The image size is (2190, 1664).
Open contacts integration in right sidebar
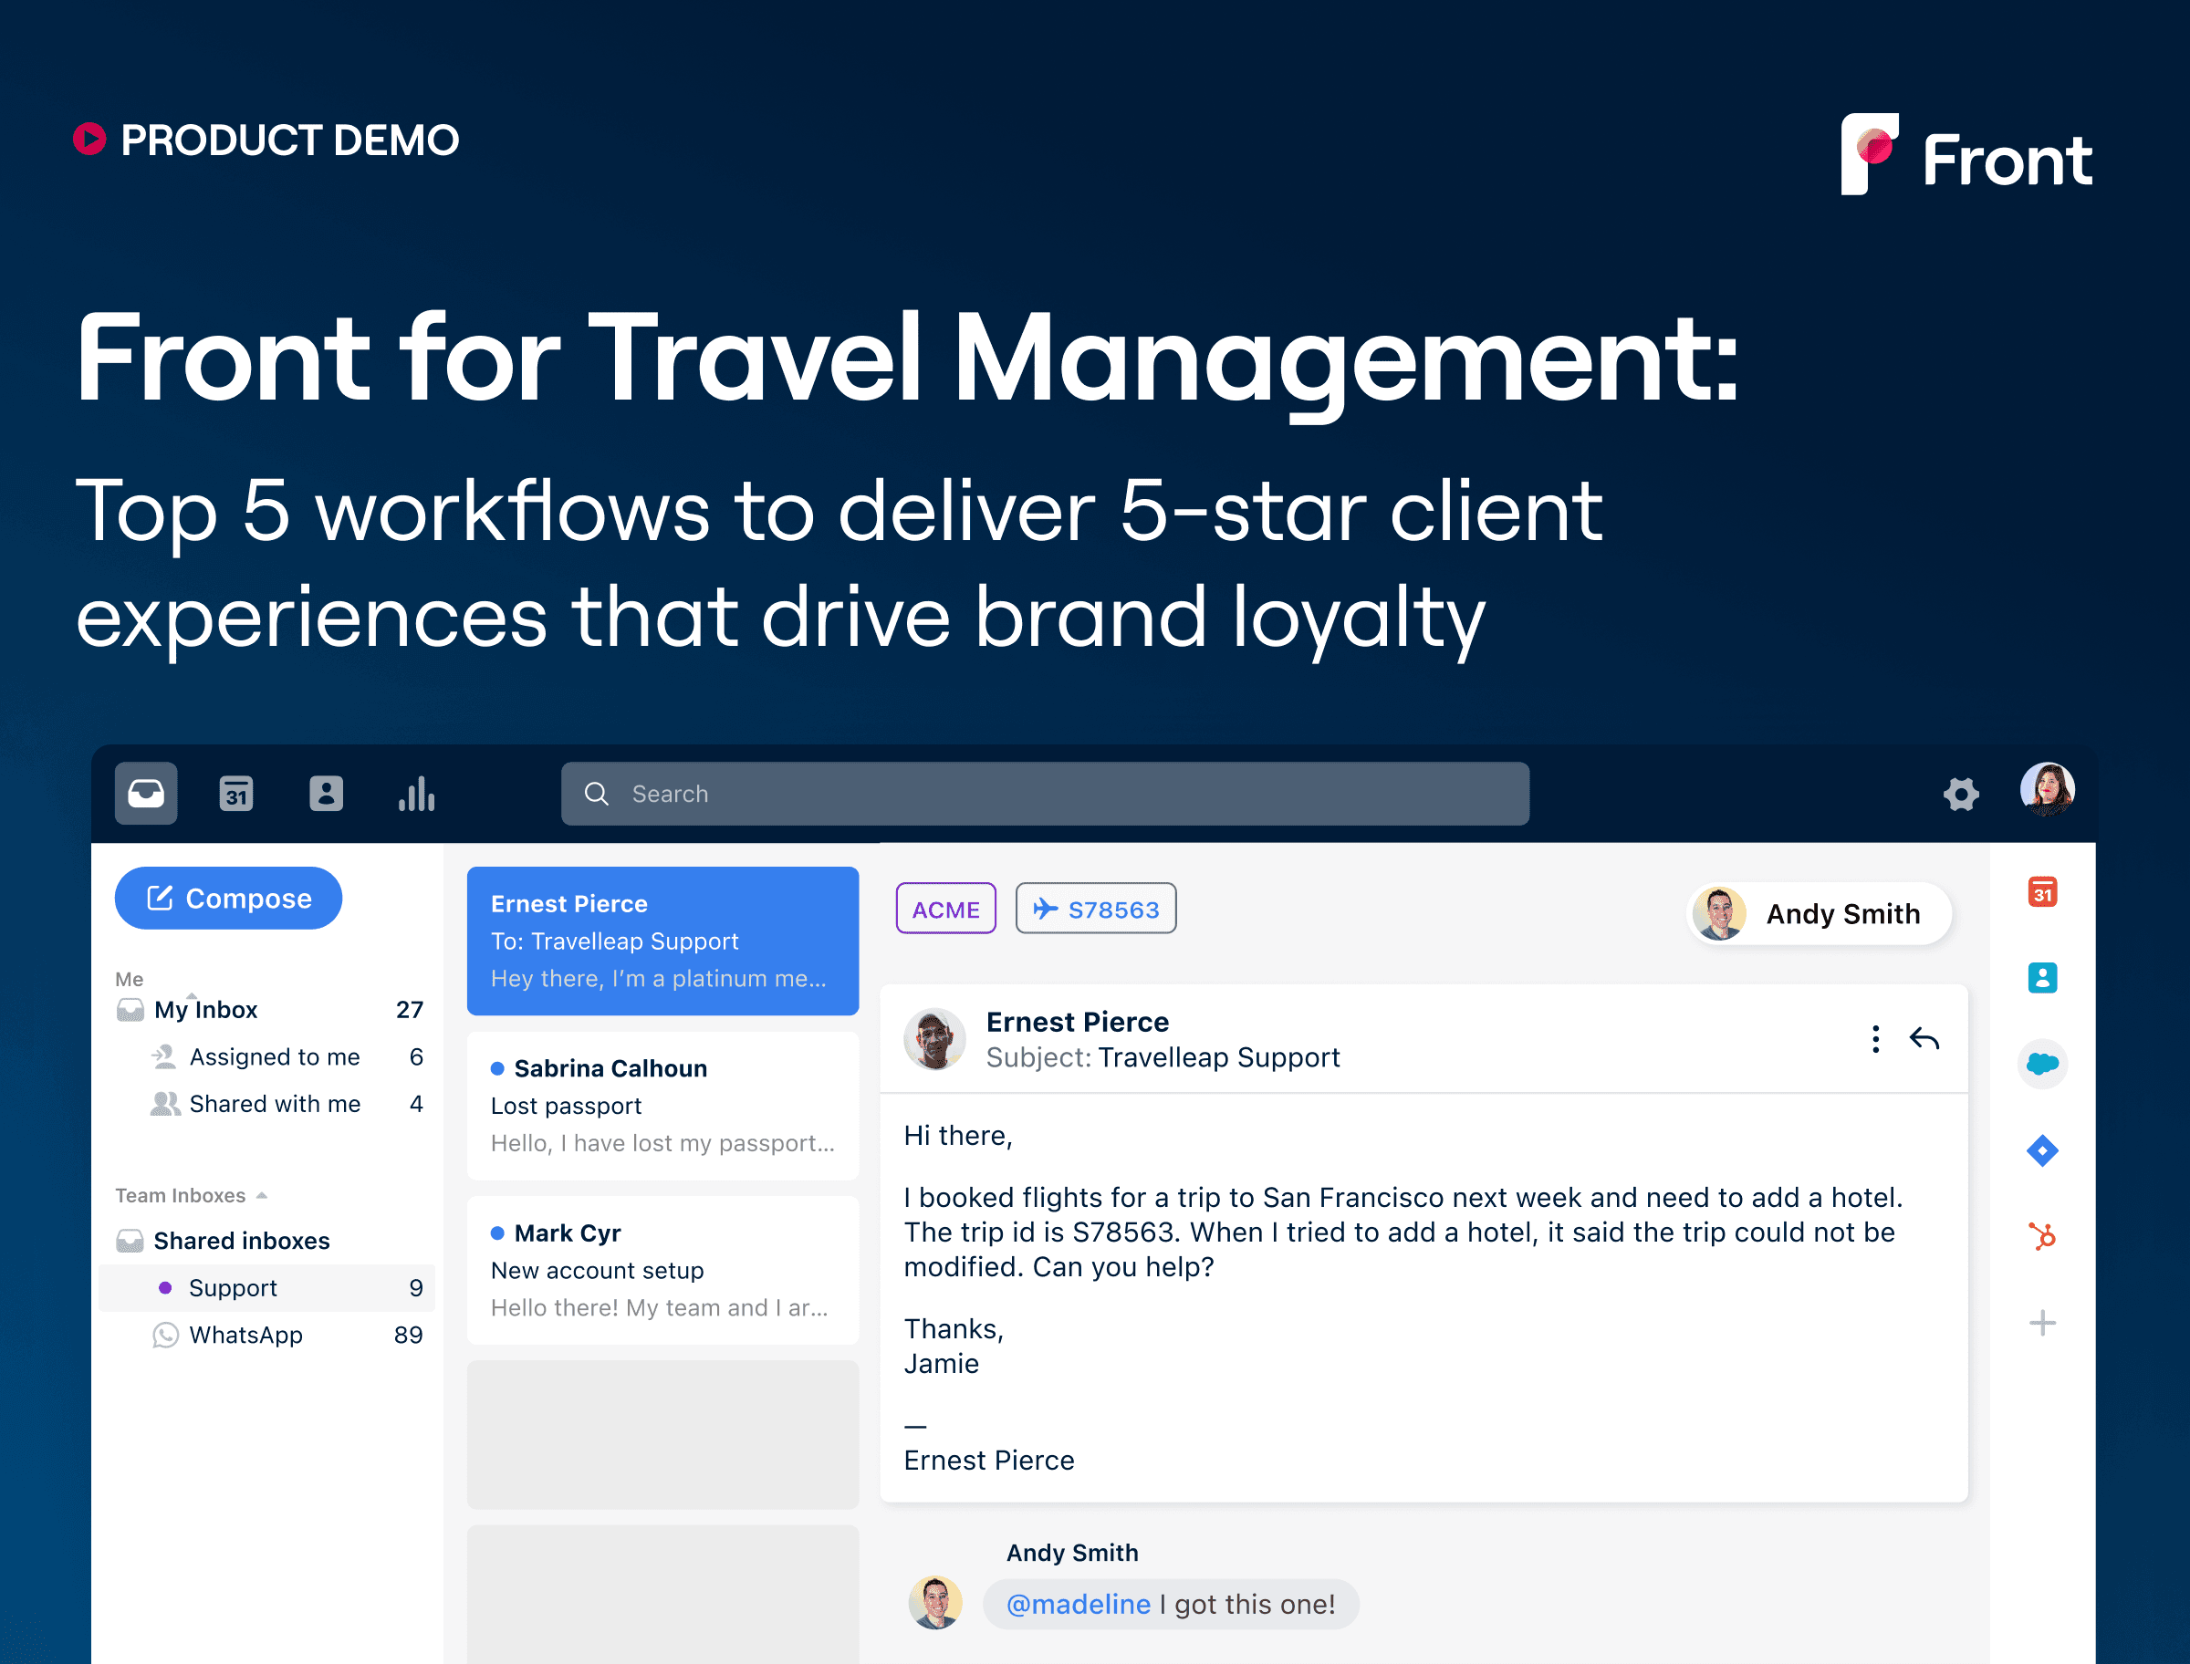click(x=2042, y=979)
